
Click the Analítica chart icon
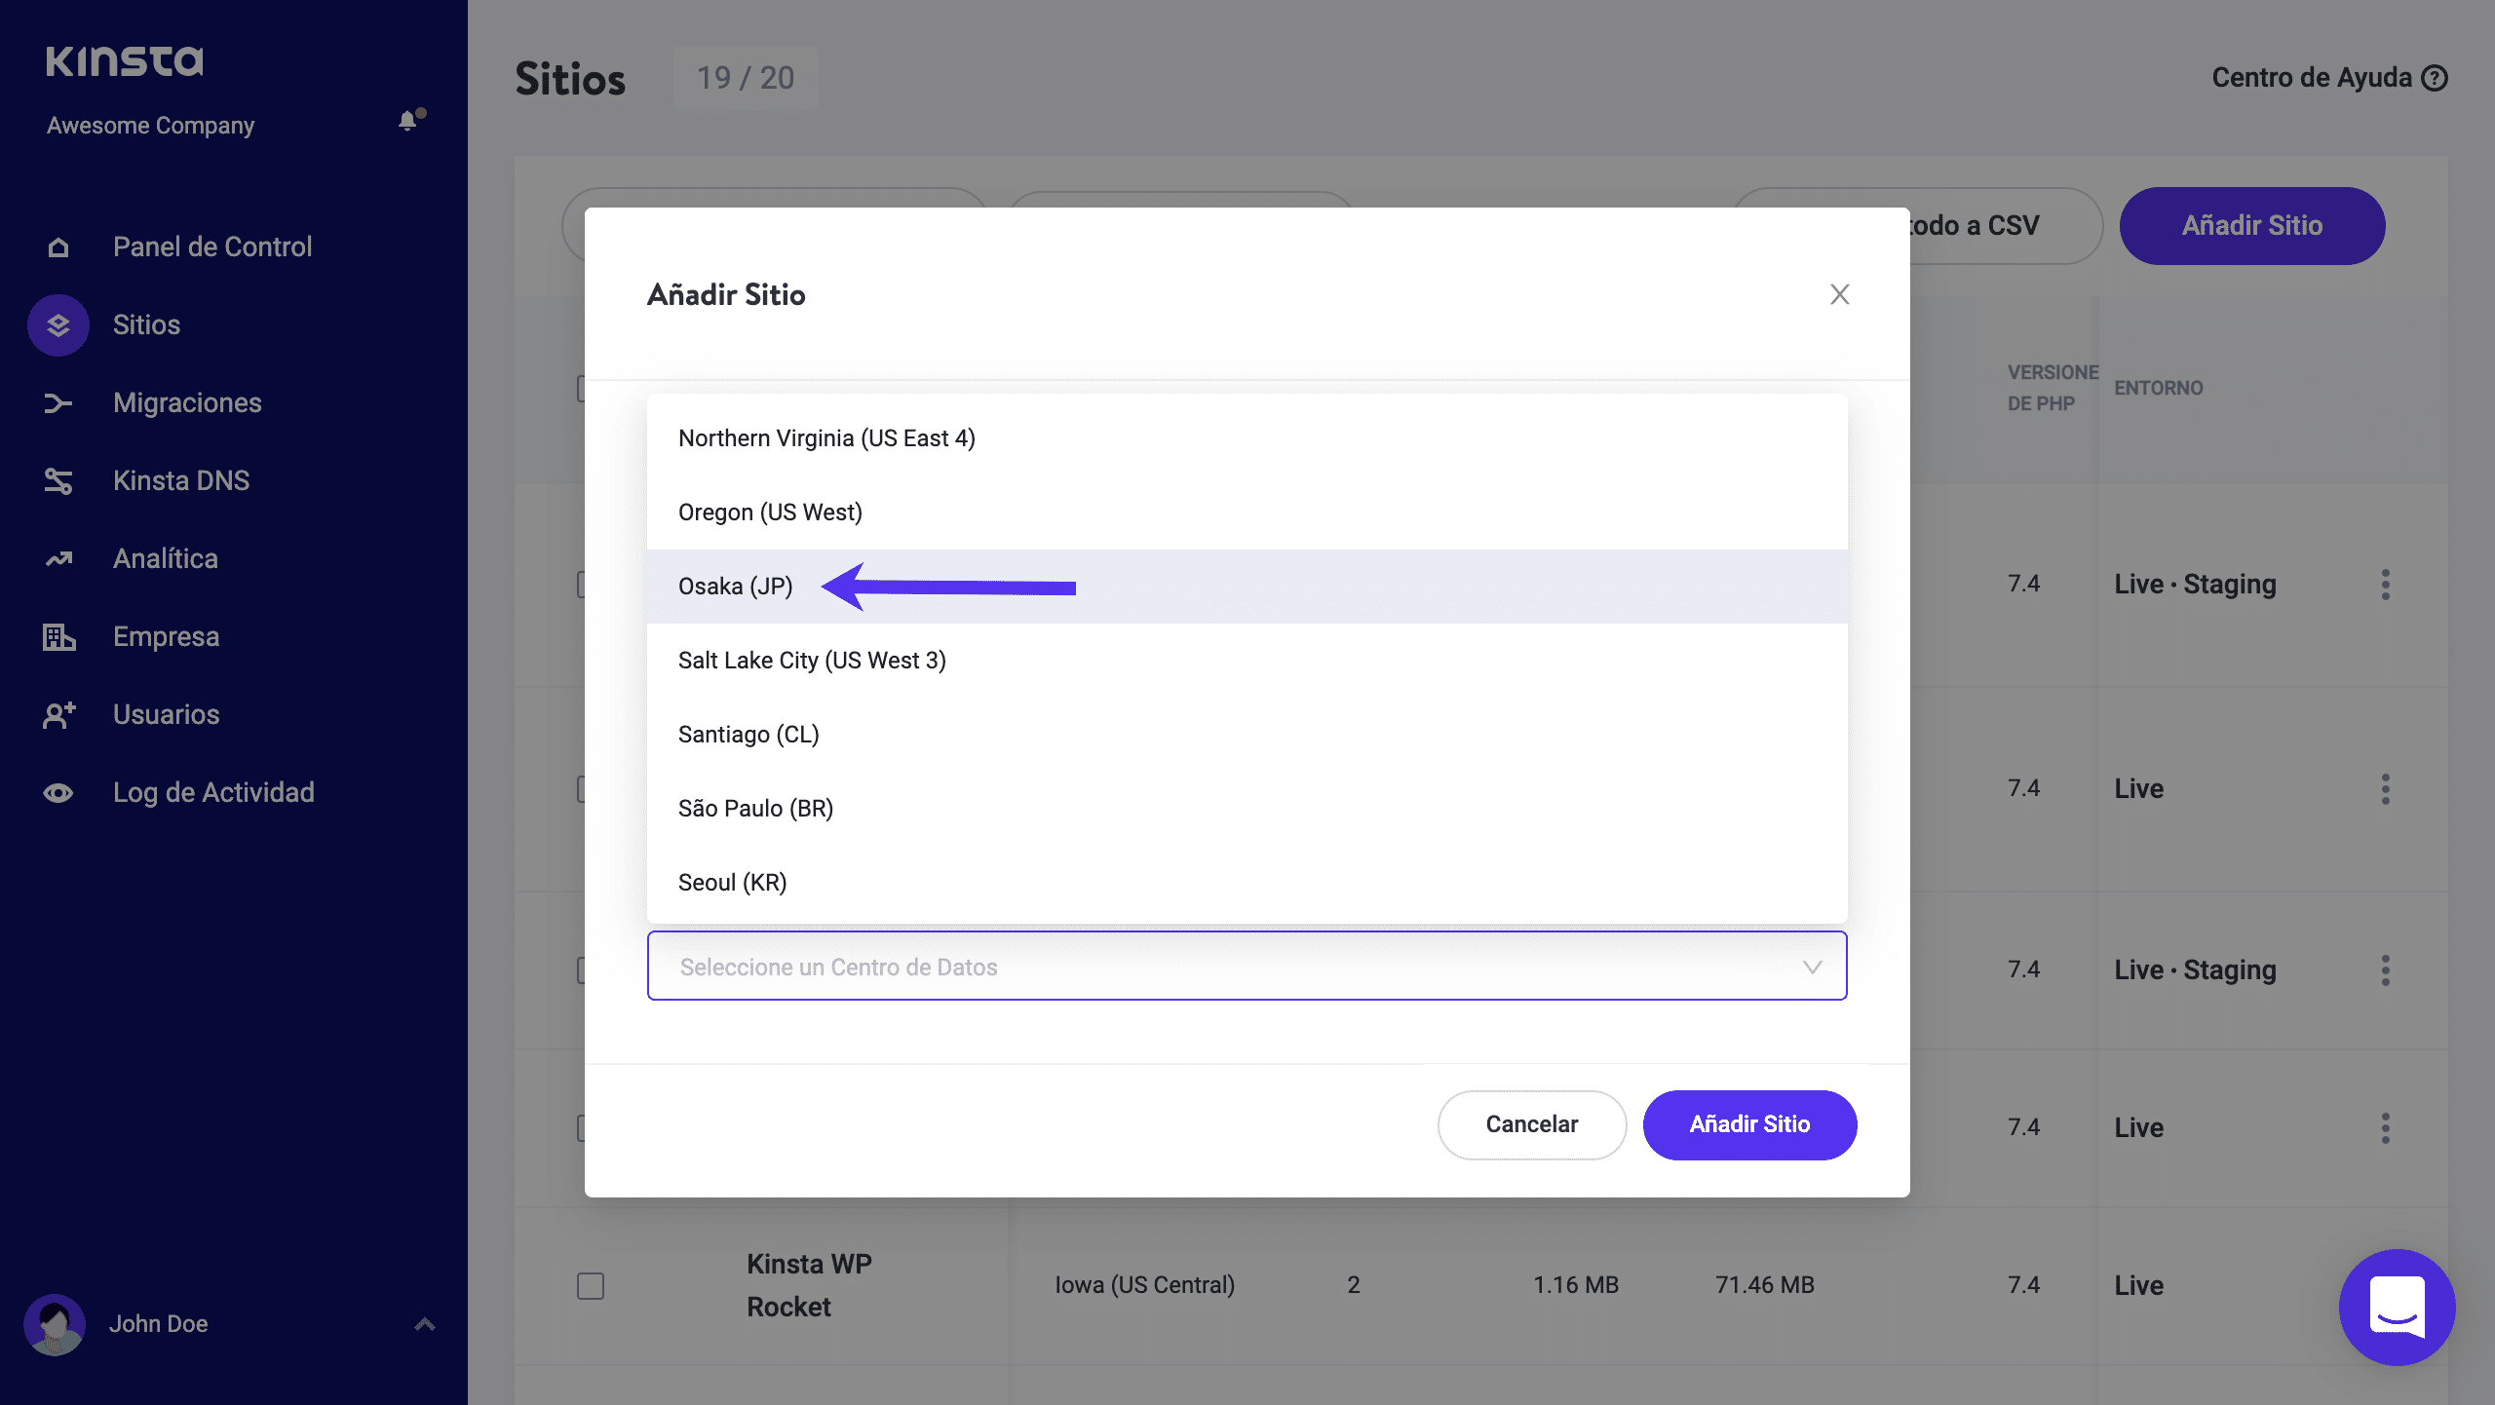[x=58, y=559]
